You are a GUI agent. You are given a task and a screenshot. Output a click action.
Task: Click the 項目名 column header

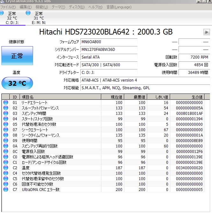point(61,97)
